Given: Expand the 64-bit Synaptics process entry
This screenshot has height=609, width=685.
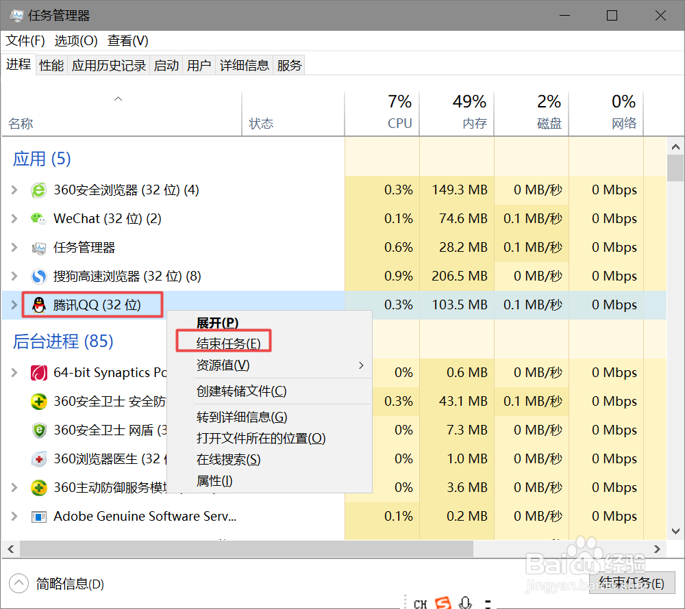Looking at the screenshot, I should (x=14, y=373).
